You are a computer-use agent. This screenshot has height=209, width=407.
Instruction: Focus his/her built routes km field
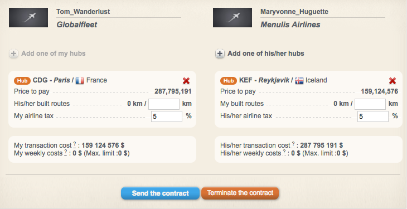(164, 104)
